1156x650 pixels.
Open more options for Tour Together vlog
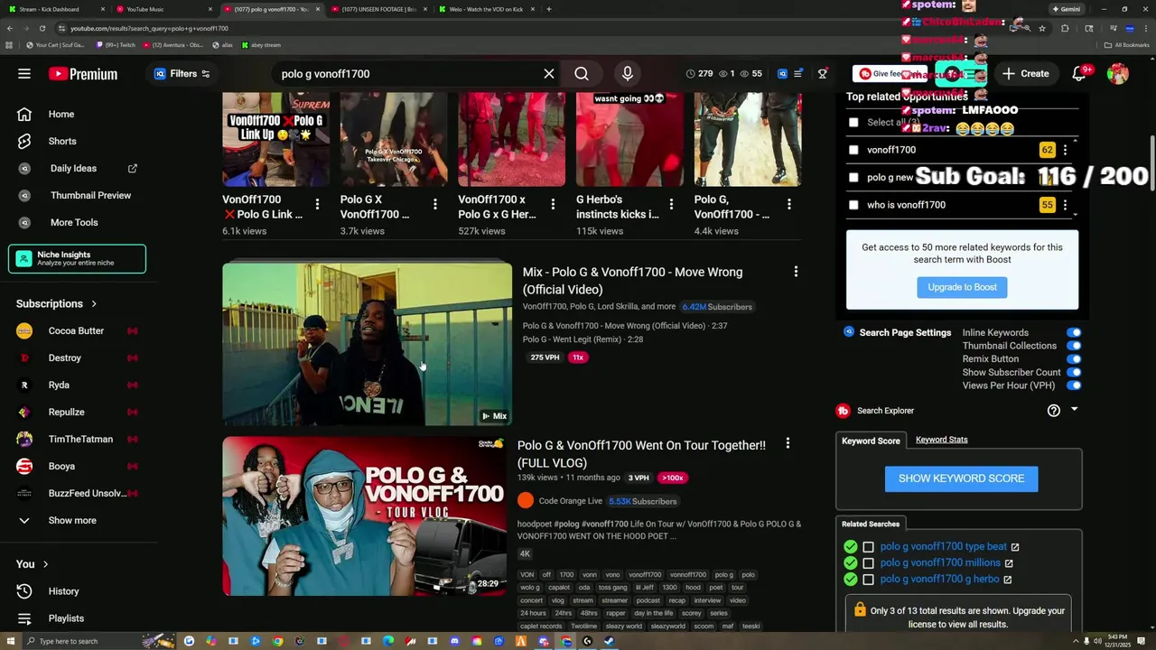(788, 443)
